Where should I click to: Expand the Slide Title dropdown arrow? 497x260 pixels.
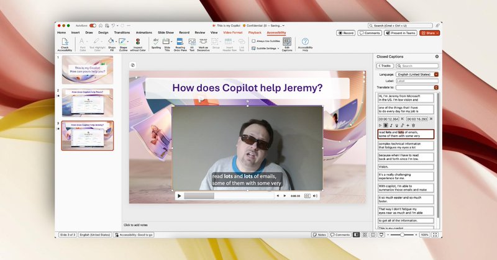(x=171, y=42)
